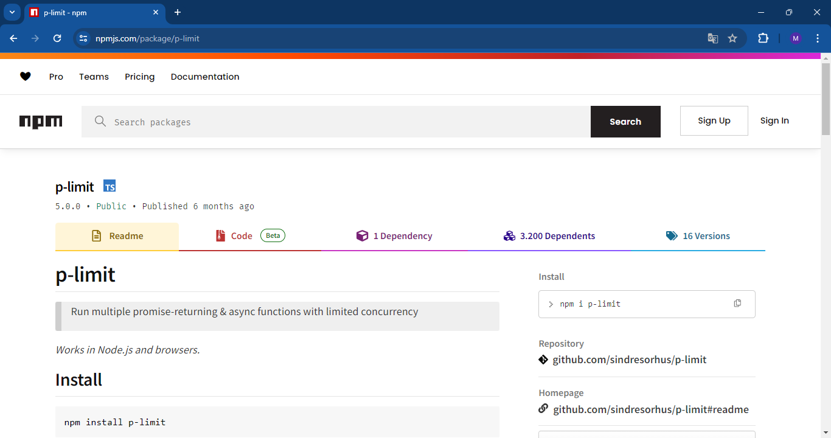Open Chrome's three-dot menu

[x=818, y=38]
